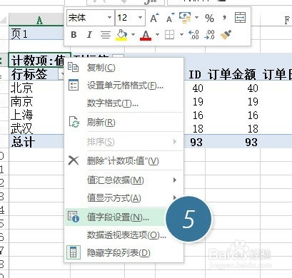Choose 数字格式(T)... menu item
292x278 pixels.
tap(124, 103)
